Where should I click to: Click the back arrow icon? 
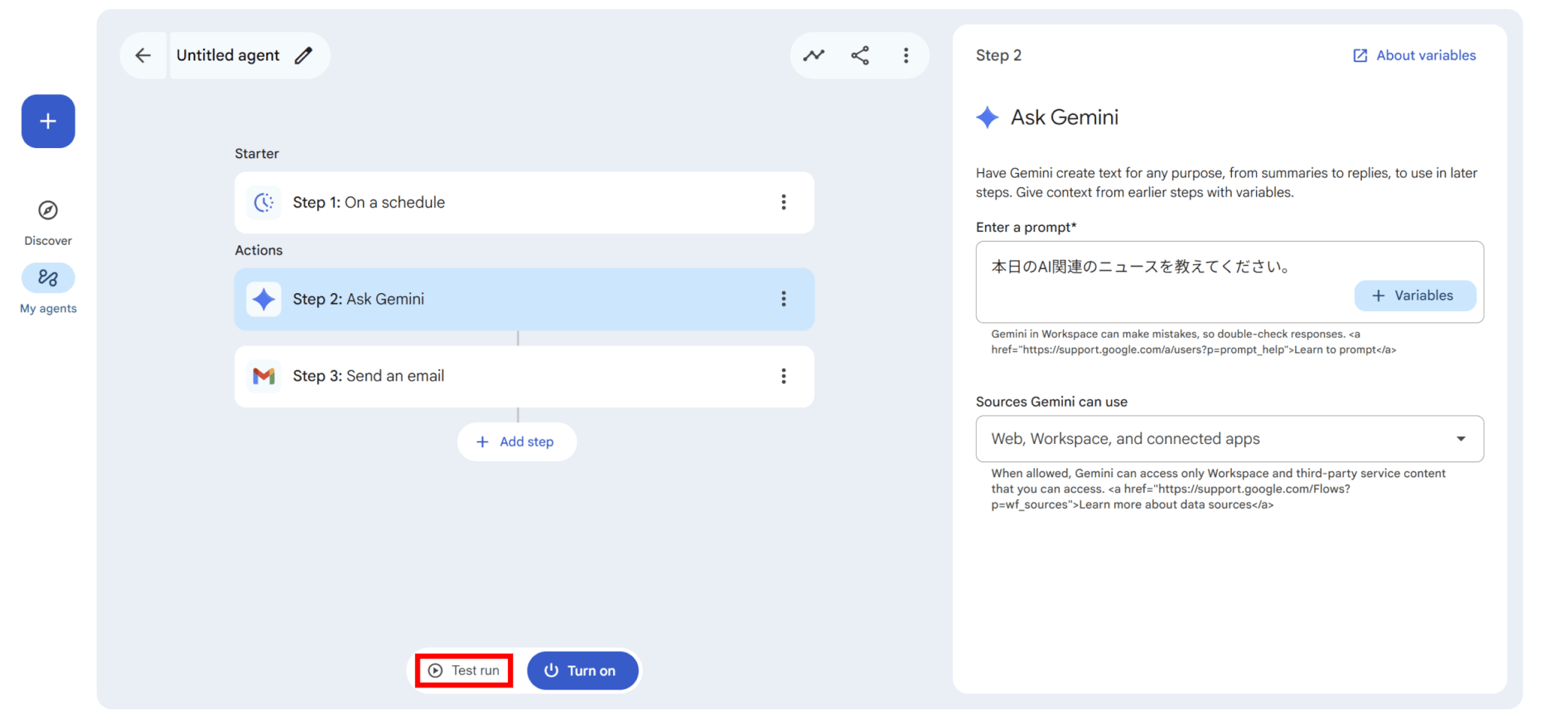pyautogui.click(x=143, y=55)
